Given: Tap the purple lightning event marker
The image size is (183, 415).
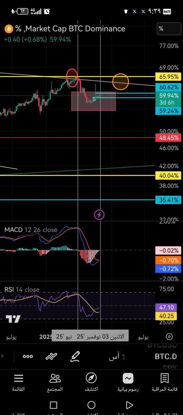Looking at the screenshot, I should tap(99, 215).
